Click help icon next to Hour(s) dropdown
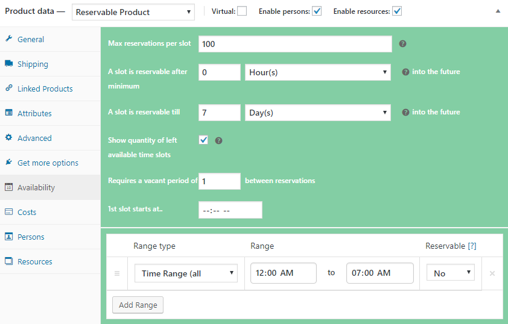Screen dimensions: 508x324 point(405,72)
